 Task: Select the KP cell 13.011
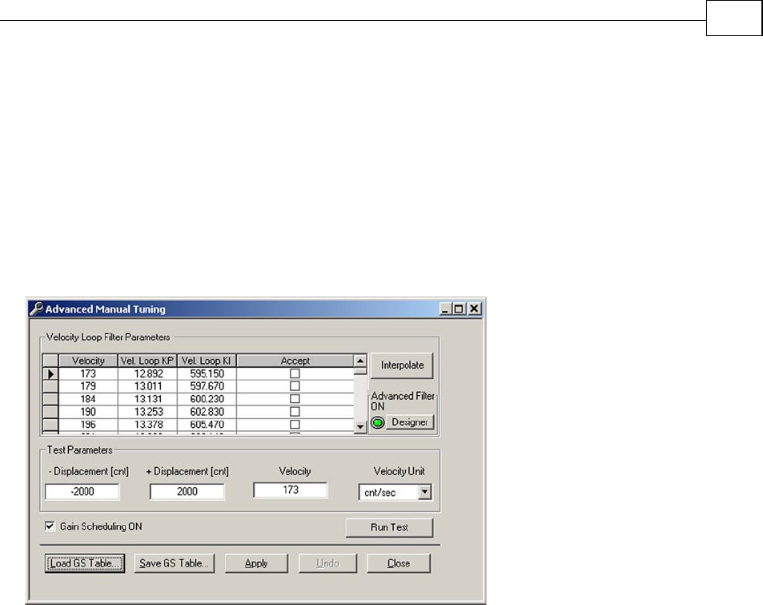147,386
